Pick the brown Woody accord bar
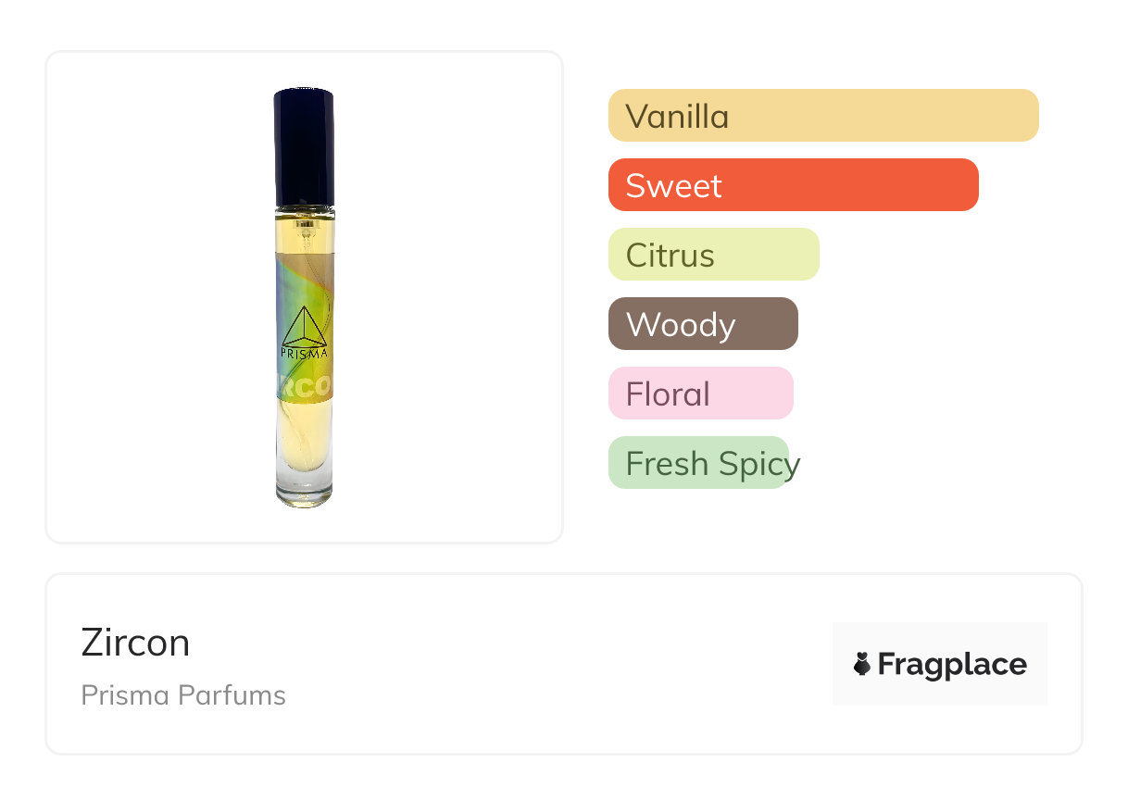Screen dimensions: 1128x800 [702, 324]
